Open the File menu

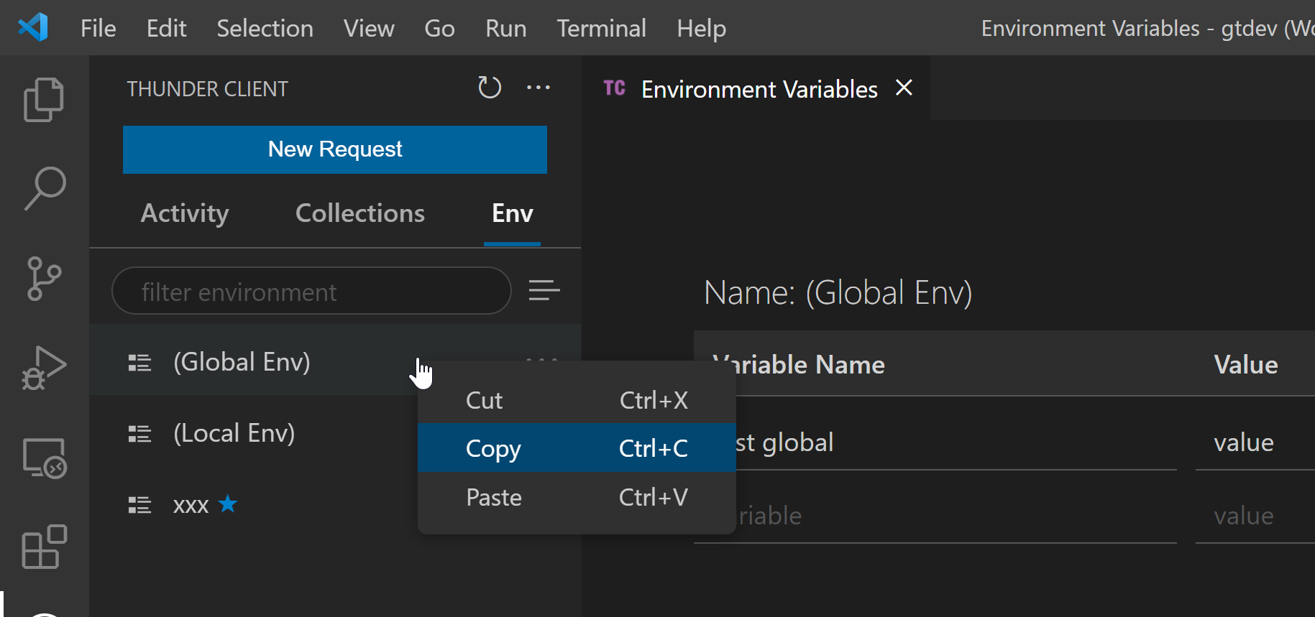[98, 28]
